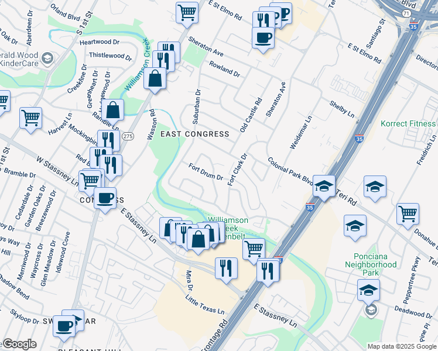This screenshot has height=351, width=438.
Task: Click the school marker inside Ponciana Neighborhood Park
Action: pyautogui.click(x=369, y=290)
